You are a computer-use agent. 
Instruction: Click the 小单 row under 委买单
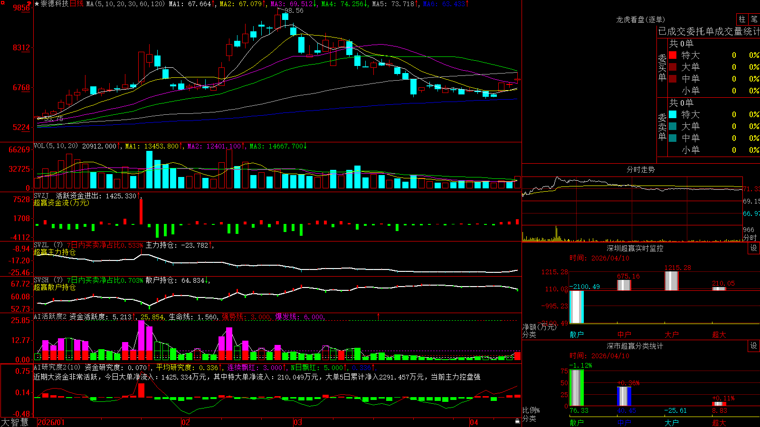click(x=714, y=91)
